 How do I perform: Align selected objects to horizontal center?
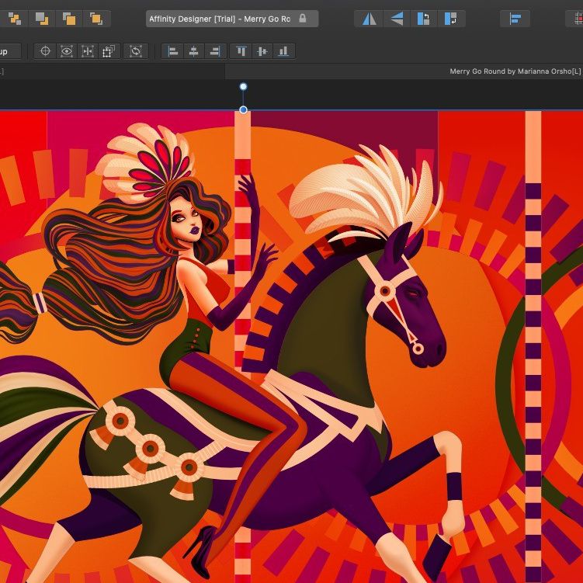(194, 51)
